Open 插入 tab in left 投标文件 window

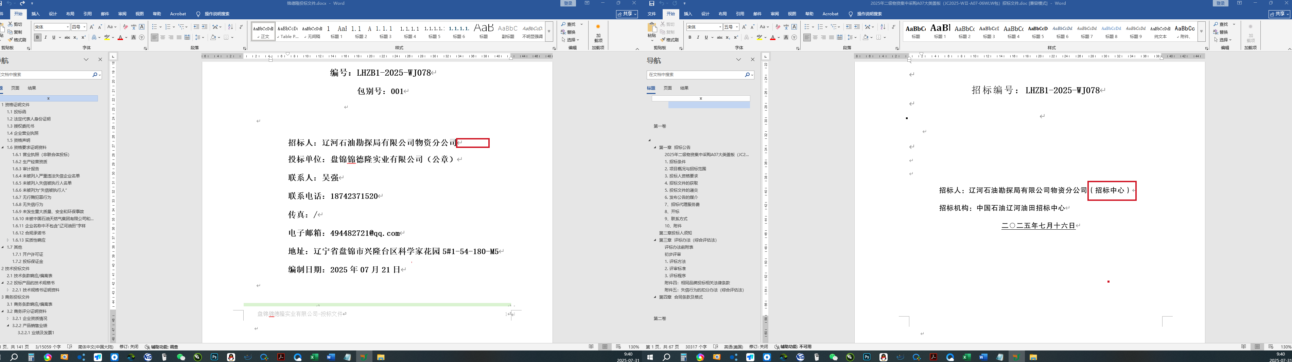click(x=36, y=14)
